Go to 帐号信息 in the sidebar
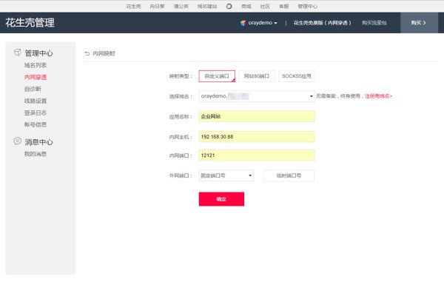 pos(36,124)
